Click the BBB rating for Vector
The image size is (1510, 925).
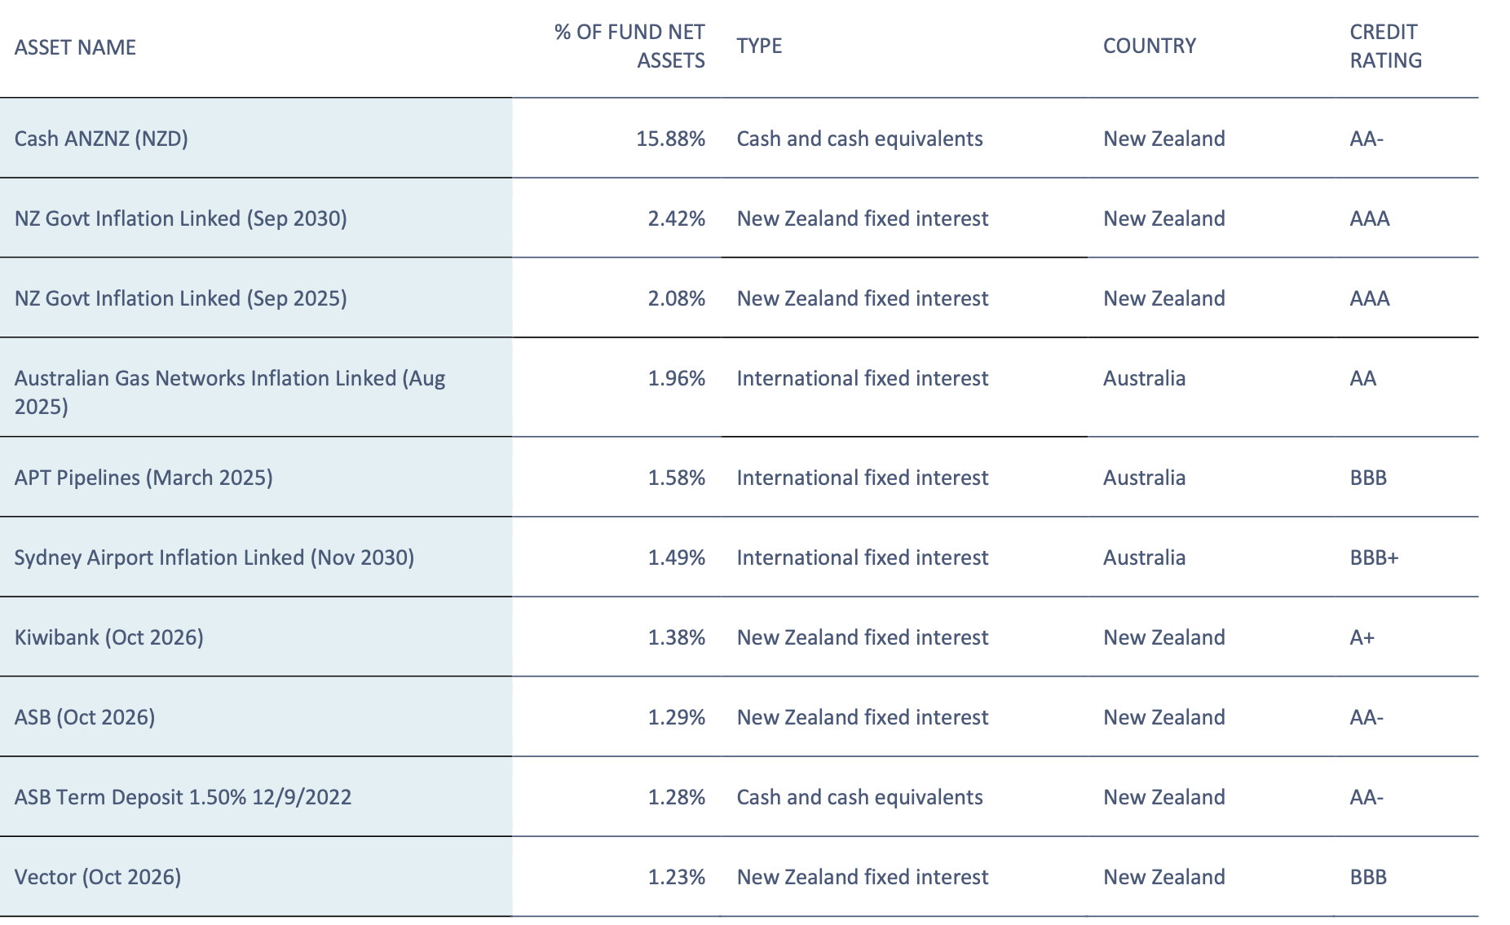(1368, 877)
